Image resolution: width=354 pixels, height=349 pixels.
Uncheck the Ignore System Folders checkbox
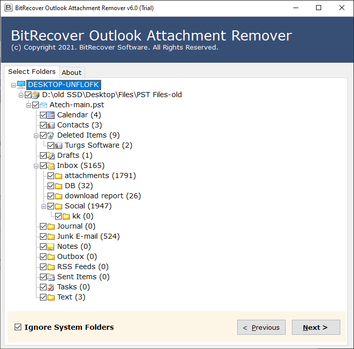point(18,327)
